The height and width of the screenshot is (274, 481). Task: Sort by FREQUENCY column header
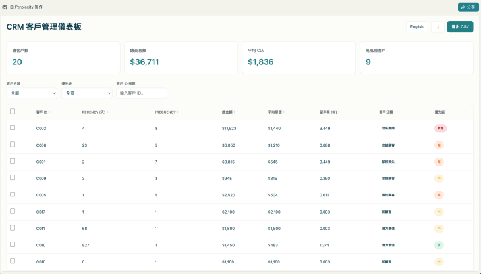(x=166, y=112)
